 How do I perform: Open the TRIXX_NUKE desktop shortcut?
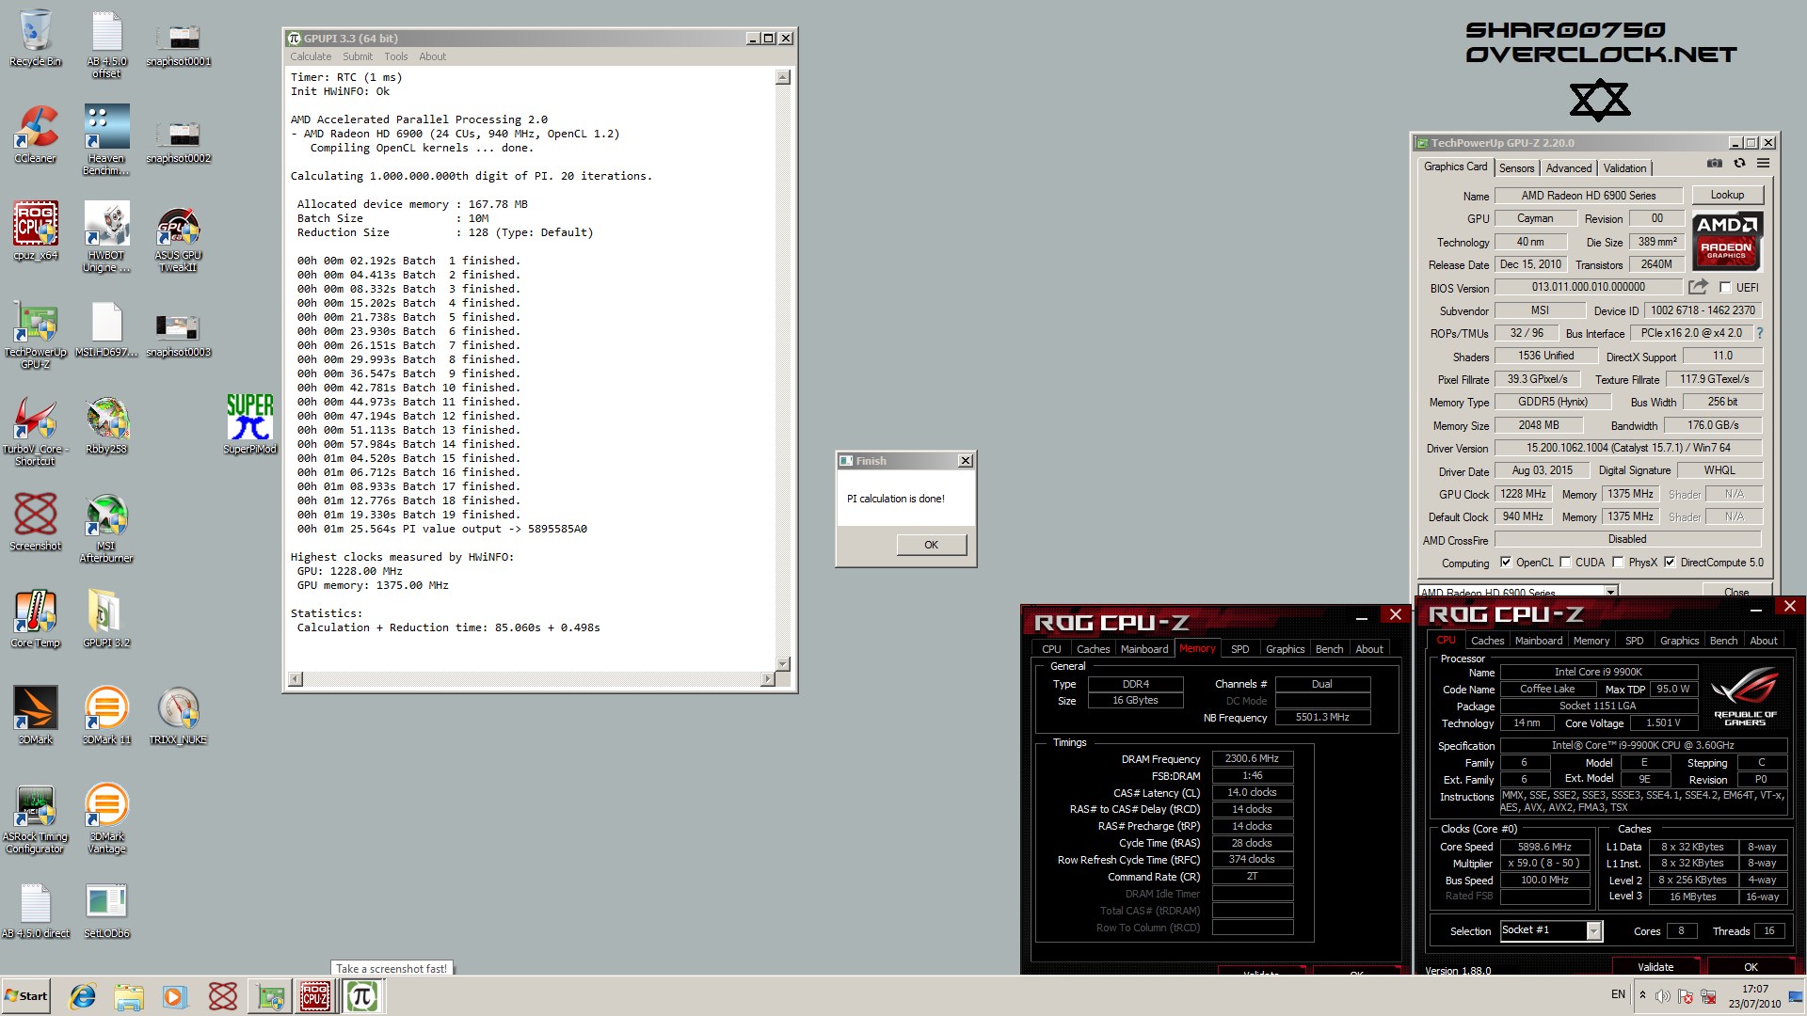point(178,715)
